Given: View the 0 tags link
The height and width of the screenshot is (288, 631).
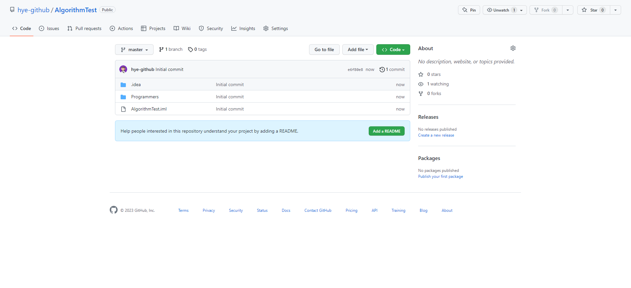Looking at the screenshot, I should click(197, 49).
